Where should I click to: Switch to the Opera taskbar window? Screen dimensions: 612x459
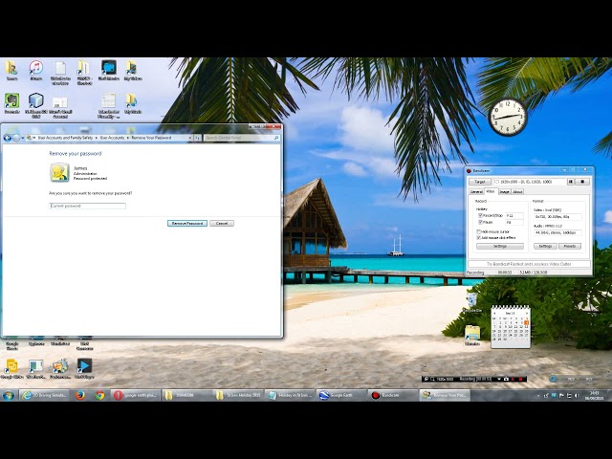point(136,395)
